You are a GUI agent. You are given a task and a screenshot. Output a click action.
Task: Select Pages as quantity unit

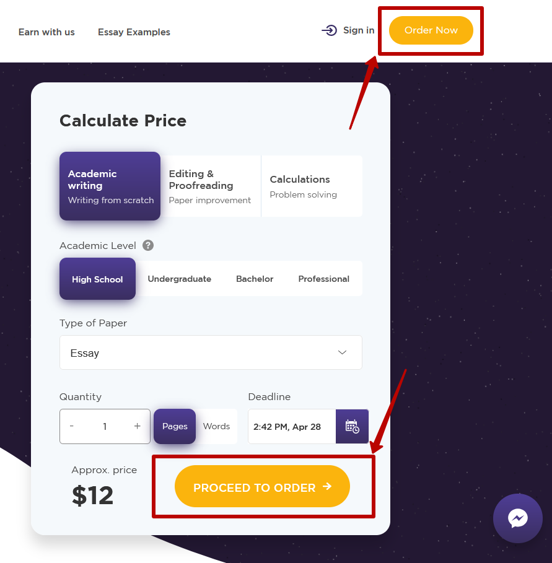tap(175, 426)
